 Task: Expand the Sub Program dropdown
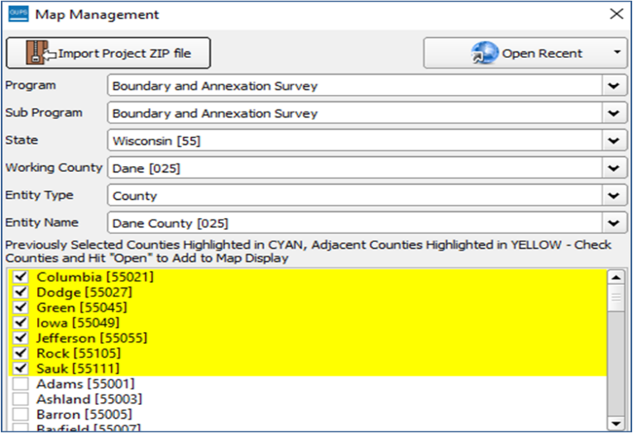(613, 112)
